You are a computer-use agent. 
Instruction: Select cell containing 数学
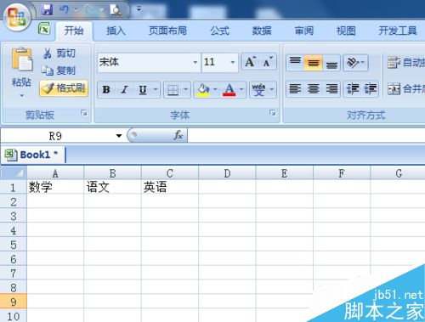click(55, 187)
